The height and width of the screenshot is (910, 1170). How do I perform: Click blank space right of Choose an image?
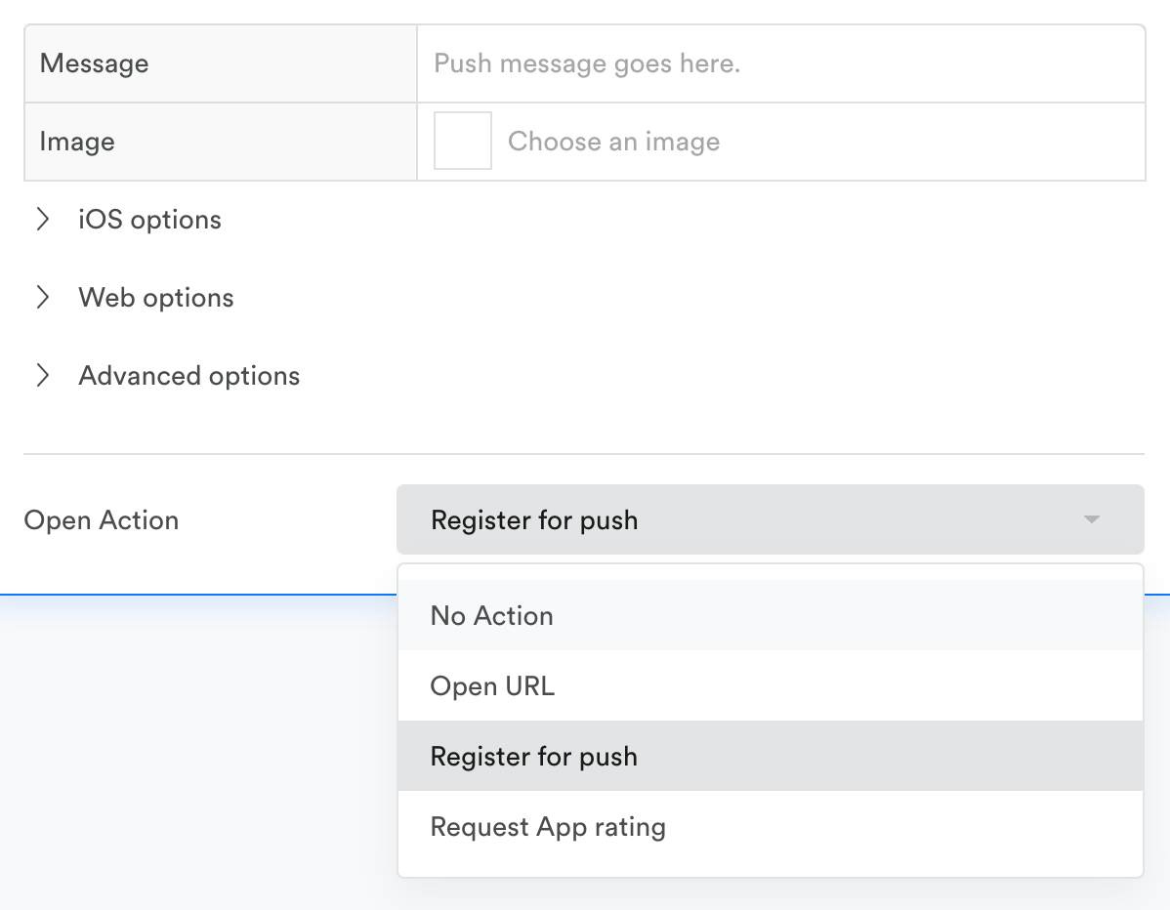coord(928,142)
